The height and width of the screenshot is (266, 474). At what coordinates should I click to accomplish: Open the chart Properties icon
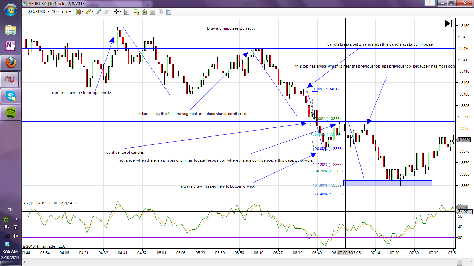(x=169, y=12)
